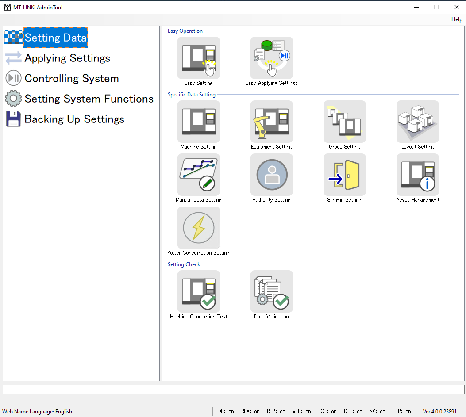Click the Setting System Functions gear icon
Screen dimensions: 466x417
13,99
